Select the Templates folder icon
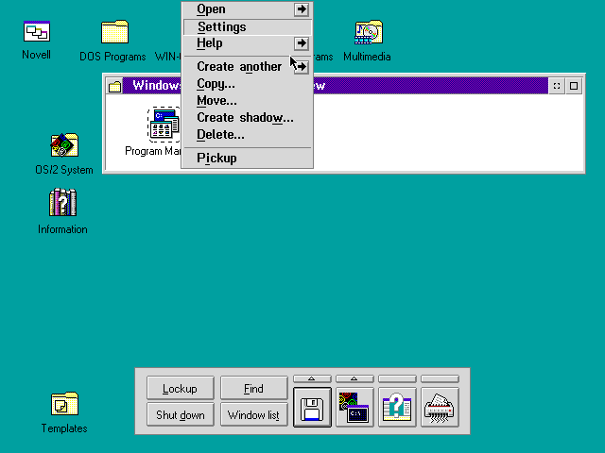 64,404
